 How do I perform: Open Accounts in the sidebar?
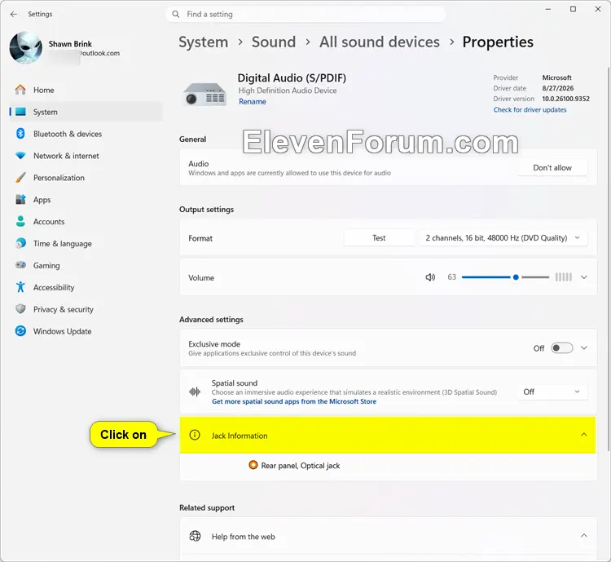[86, 221]
